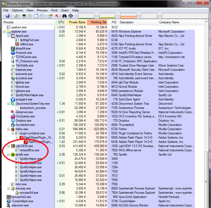This screenshot has width=211, height=208.
Task: Collapse the Apoint.exe tree node
Action: coord(9,36)
